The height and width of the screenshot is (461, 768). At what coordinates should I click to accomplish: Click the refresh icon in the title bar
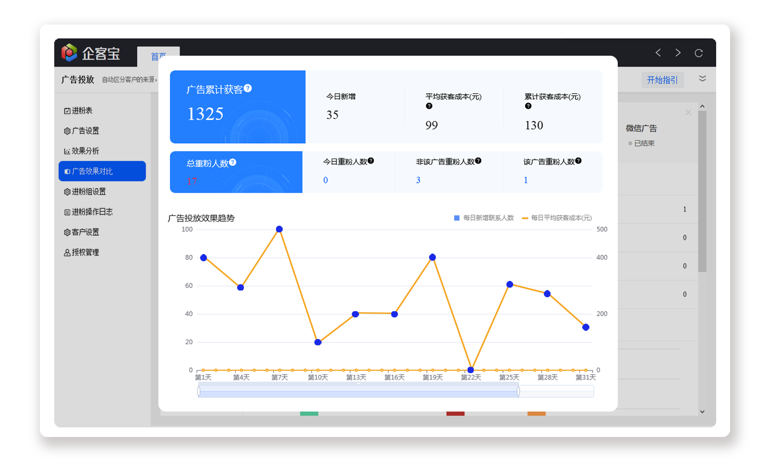click(x=698, y=53)
